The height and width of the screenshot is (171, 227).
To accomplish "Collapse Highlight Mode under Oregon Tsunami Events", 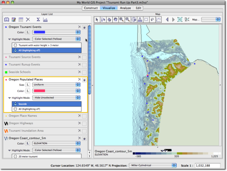I will [9, 39].
